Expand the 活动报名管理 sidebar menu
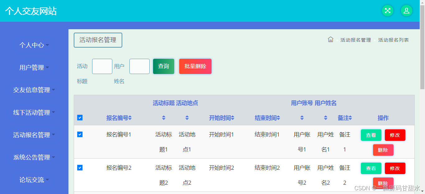425x194 pixels. click(34, 135)
